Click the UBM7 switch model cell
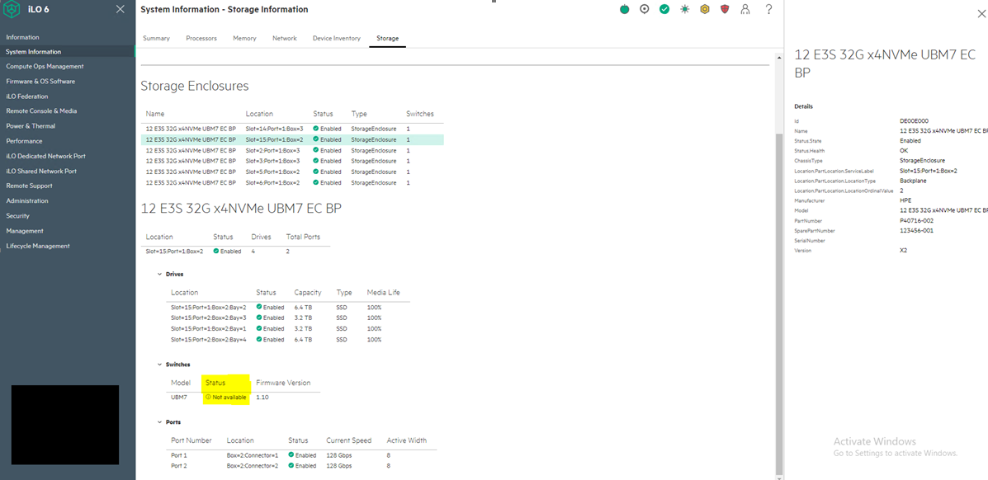This screenshot has height=480, width=988. tap(179, 398)
